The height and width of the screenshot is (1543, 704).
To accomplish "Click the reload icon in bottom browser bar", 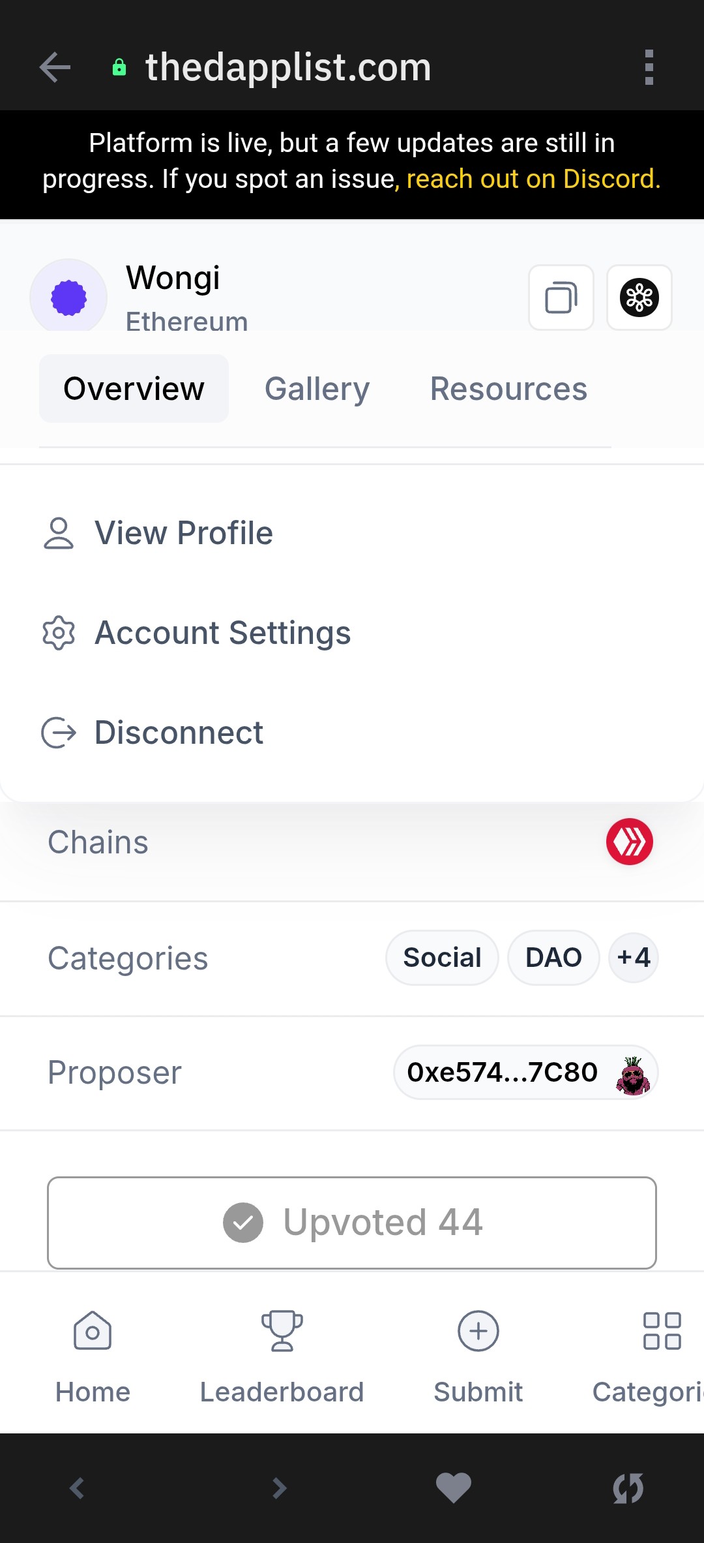I will [x=628, y=1488].
